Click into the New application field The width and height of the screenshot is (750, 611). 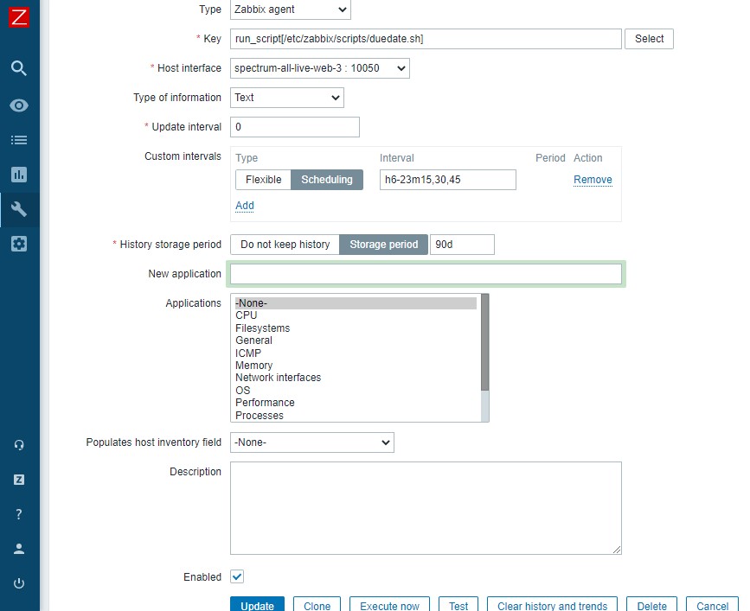coord(426,274)
